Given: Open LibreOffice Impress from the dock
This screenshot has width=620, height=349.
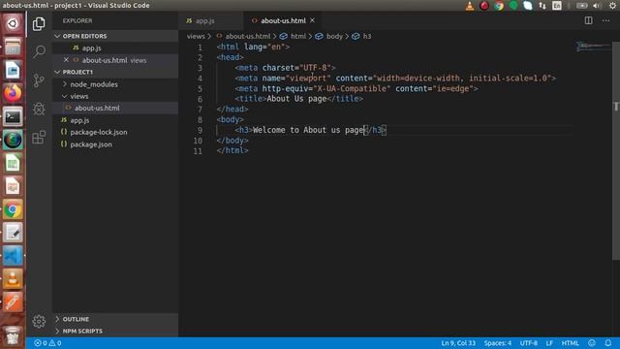Looking at the screenshot, I should point(13,186).
